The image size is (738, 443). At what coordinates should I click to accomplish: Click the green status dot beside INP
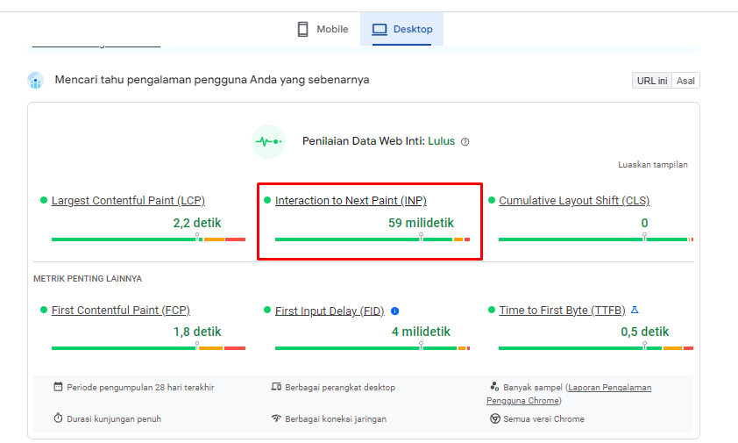pyautogui.click(x=267, y=200)
